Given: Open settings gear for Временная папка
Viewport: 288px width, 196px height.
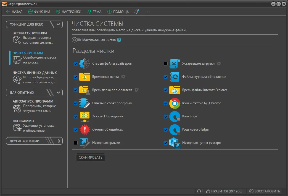Looking at the screenshot, I should (x=123, y=77).
